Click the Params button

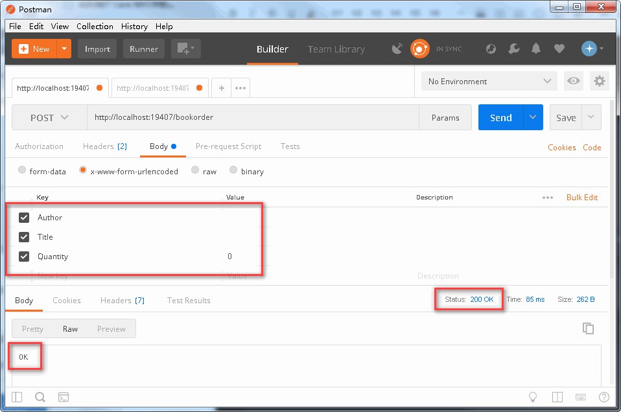445,117
